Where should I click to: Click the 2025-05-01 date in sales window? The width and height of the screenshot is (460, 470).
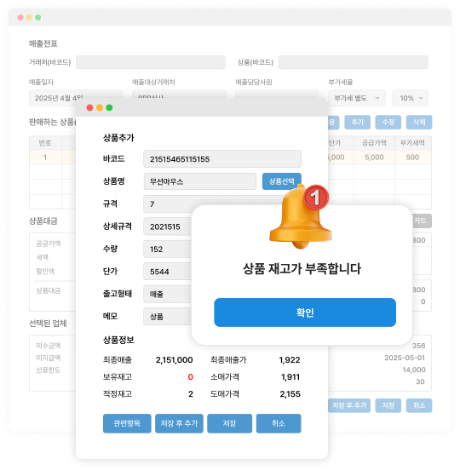coord(405,358)
